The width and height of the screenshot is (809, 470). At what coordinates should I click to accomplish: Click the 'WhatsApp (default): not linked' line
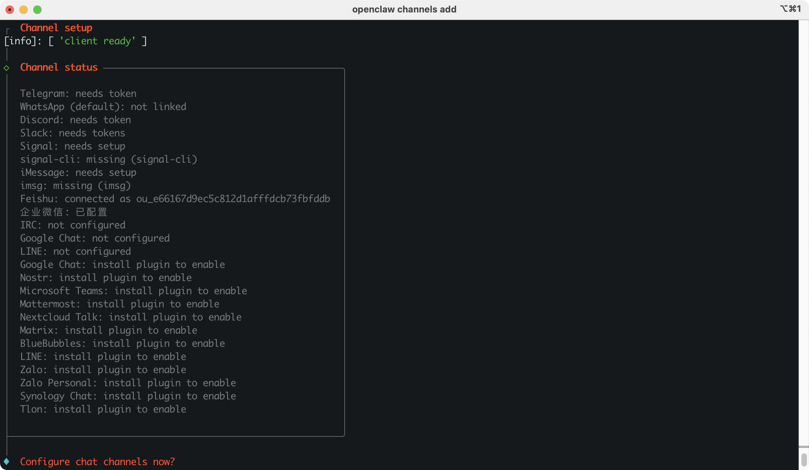click(x=103, y=107)
